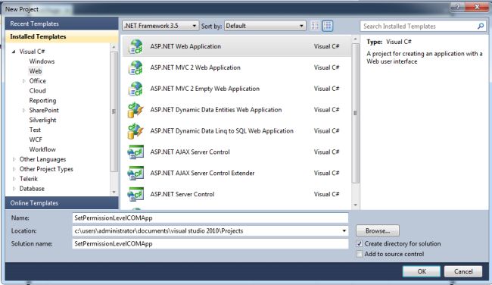Select the Test category
The image size is (492, 285).
[x=35, y=130]
